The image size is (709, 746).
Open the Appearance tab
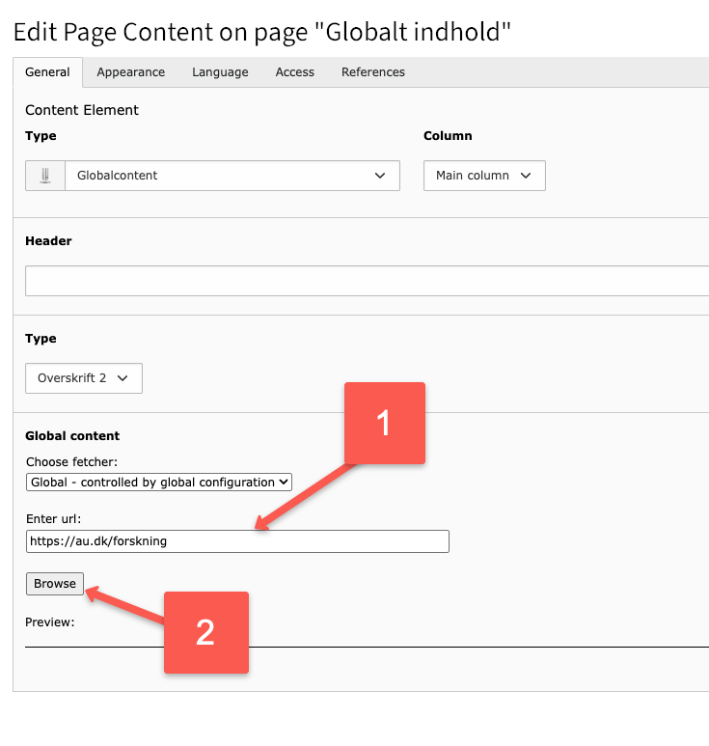[x=130, y=72]
